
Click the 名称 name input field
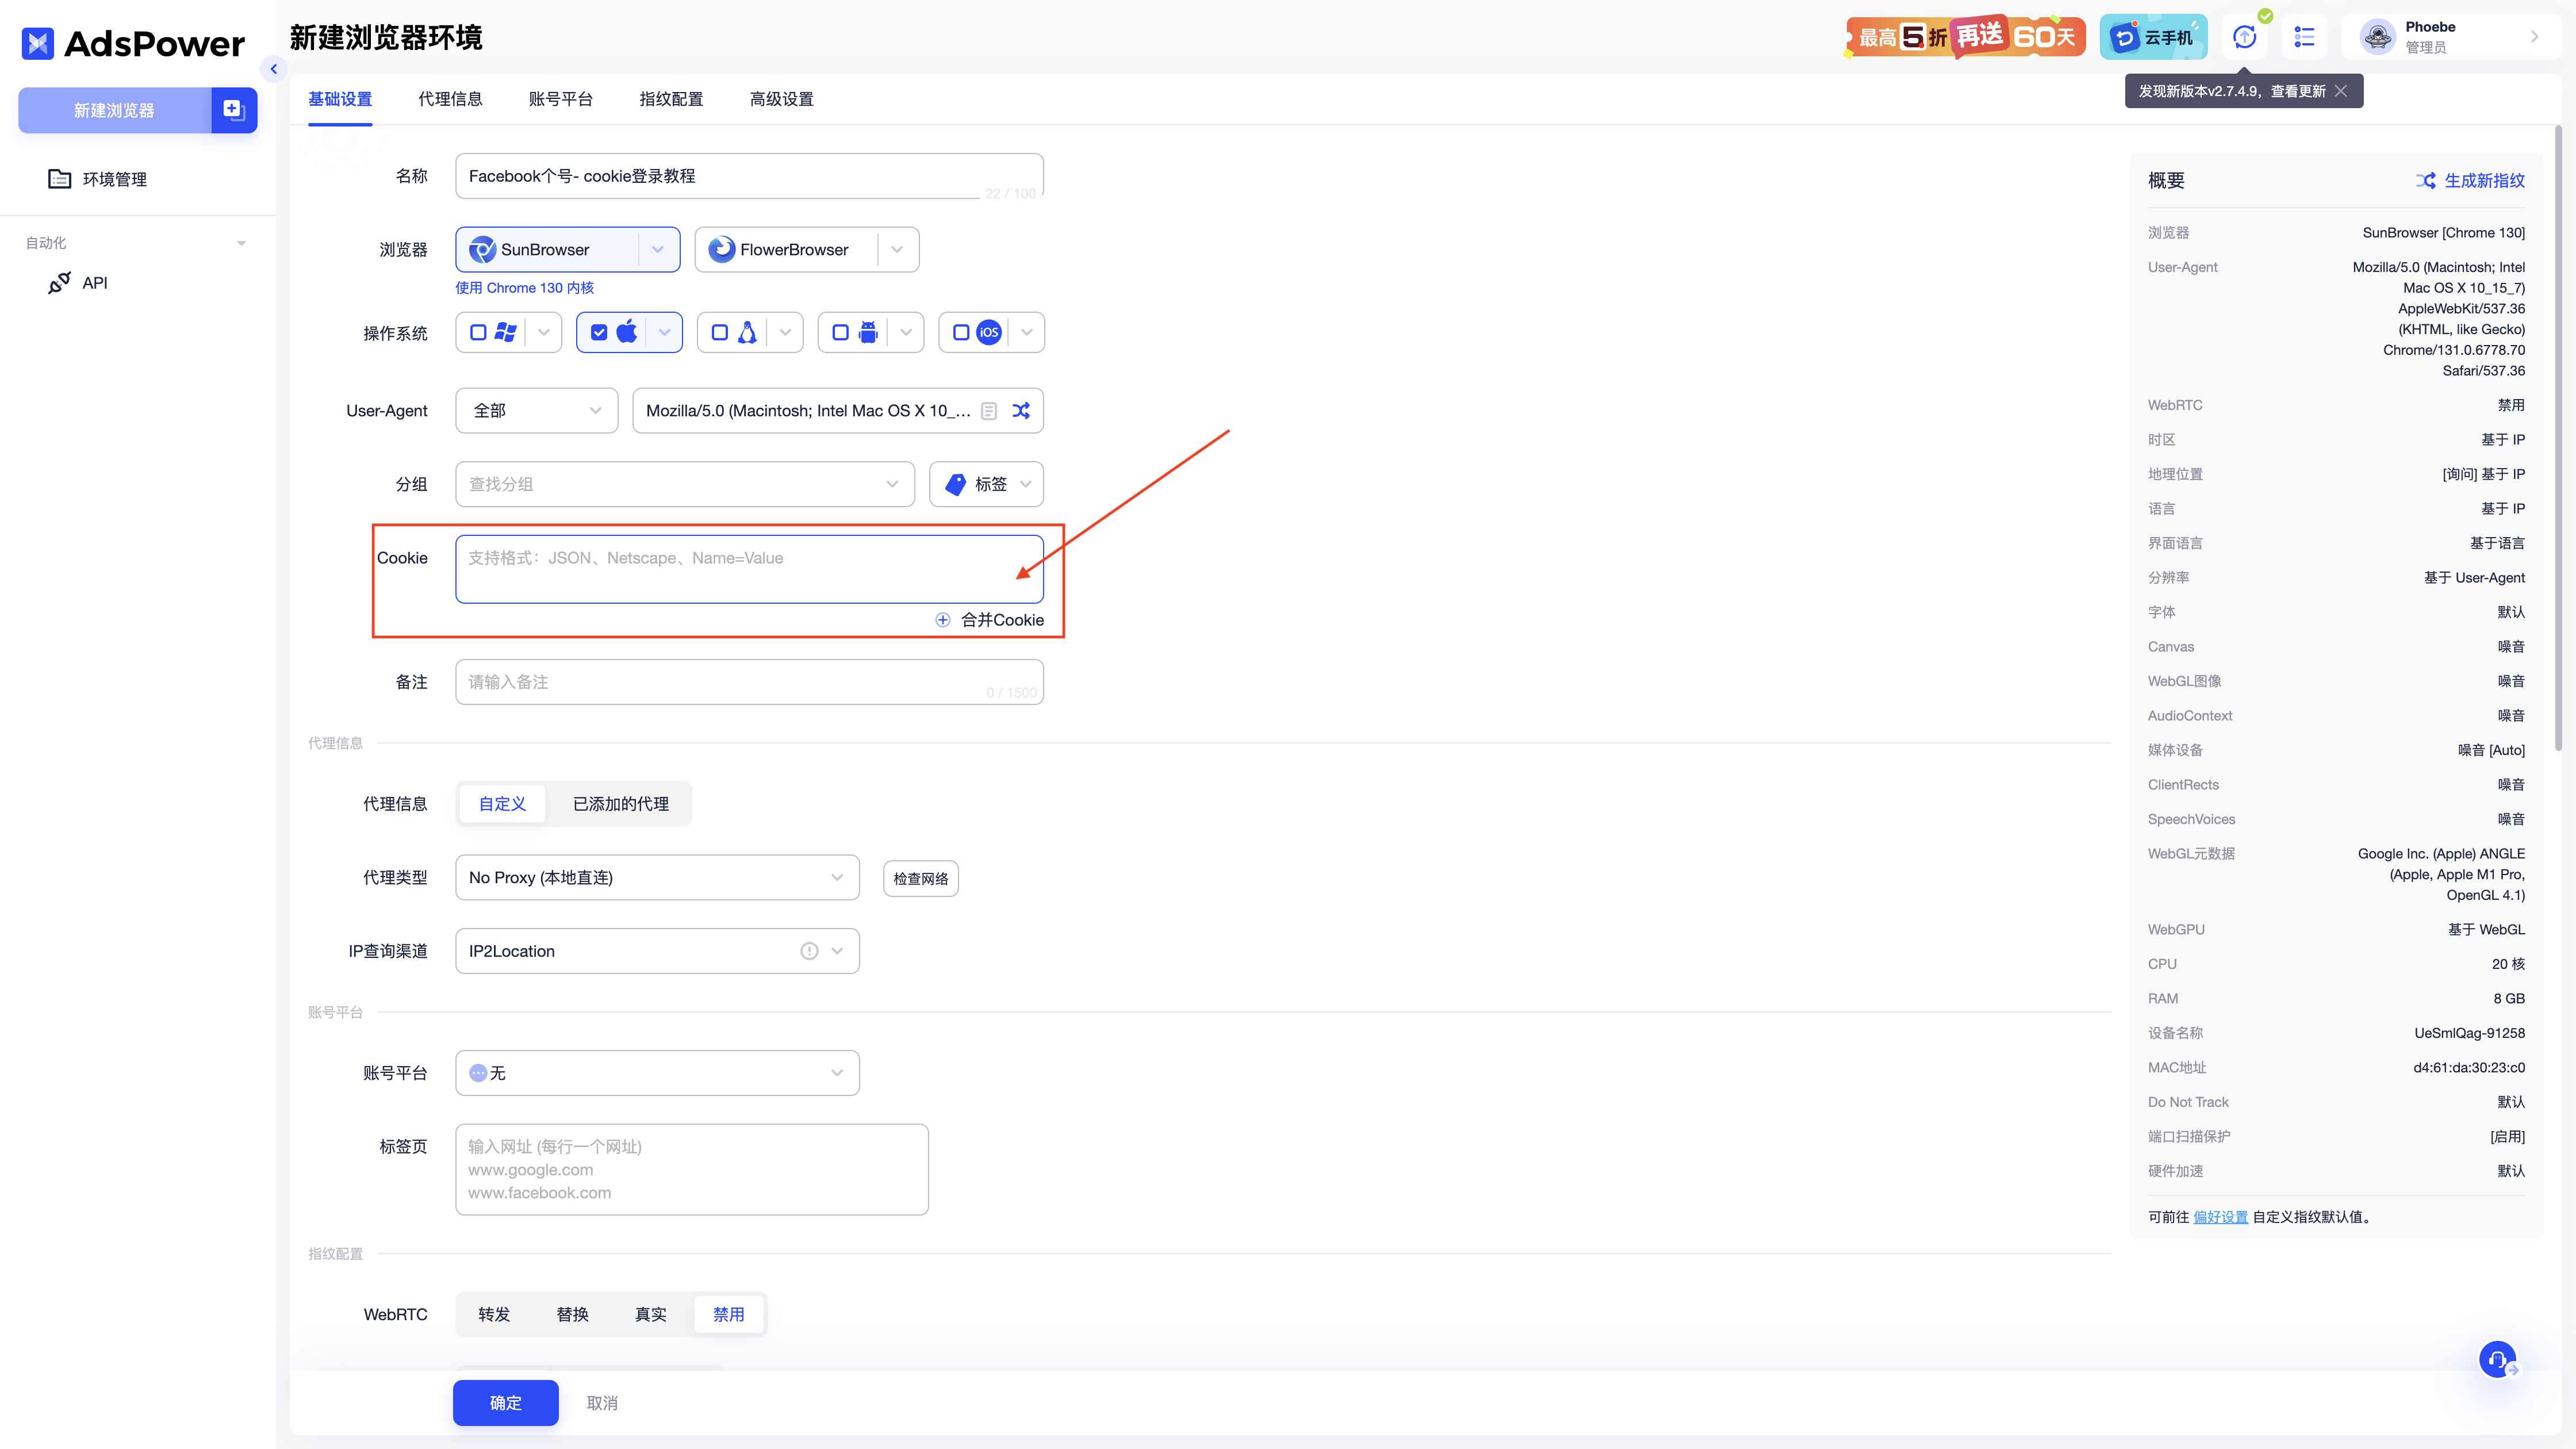pyautogui.click(x=749, y=176)
